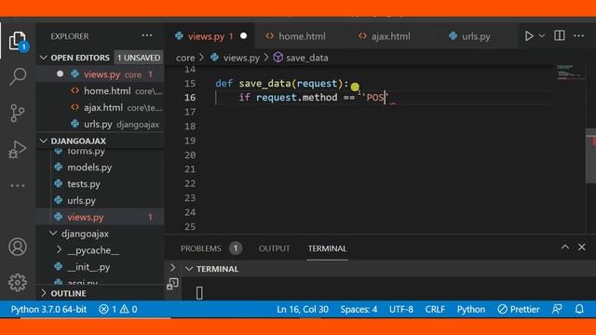Open Run and Debug view
Image resolution: width=596 pixels, height=335 pixels.
coord(18,149)
